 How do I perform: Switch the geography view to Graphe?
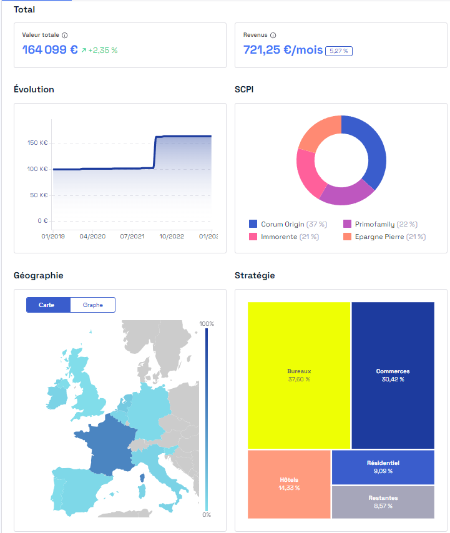pos(93,305)
